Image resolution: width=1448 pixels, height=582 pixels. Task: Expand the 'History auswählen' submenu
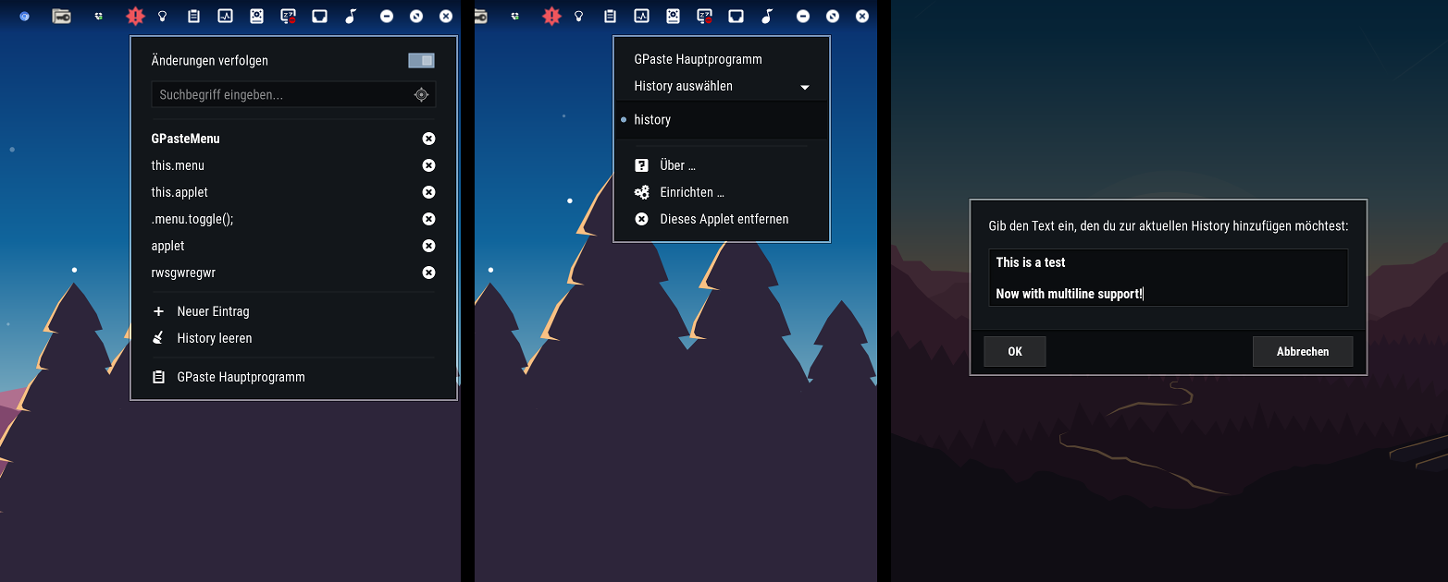pyautogui.click(x=722, y=86)
